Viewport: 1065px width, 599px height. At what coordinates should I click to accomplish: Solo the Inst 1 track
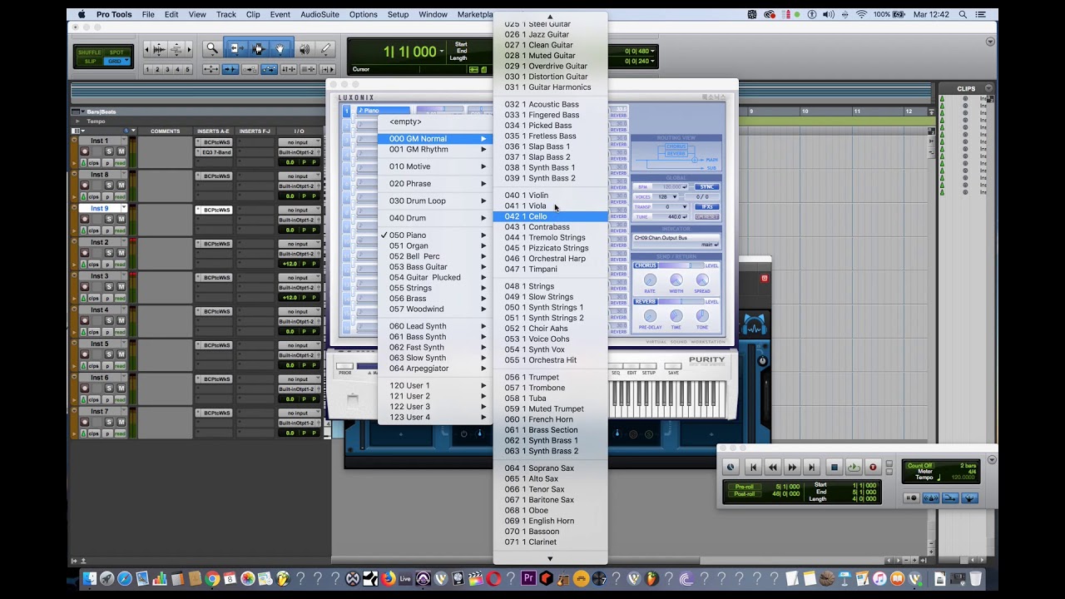109,151
